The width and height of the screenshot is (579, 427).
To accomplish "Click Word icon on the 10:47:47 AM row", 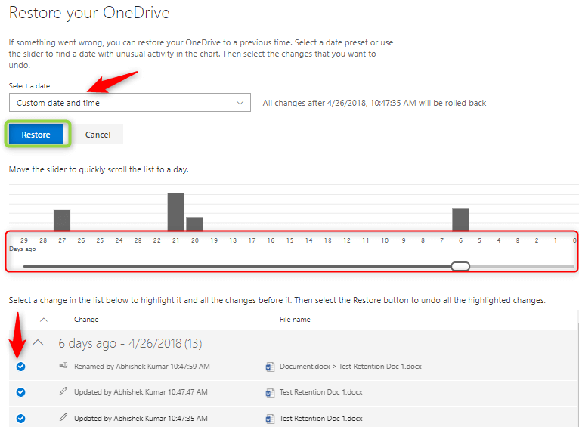I will pos(270,393).
